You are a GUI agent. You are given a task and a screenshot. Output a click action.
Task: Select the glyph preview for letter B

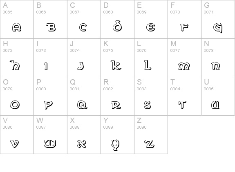[51, 27]
